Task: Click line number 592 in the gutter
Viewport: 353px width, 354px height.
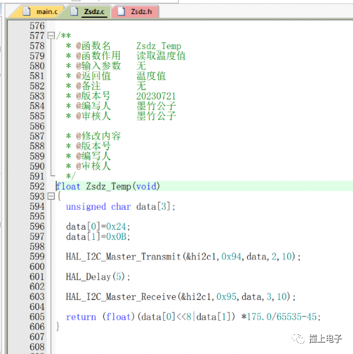Action: tap(37, 186)
